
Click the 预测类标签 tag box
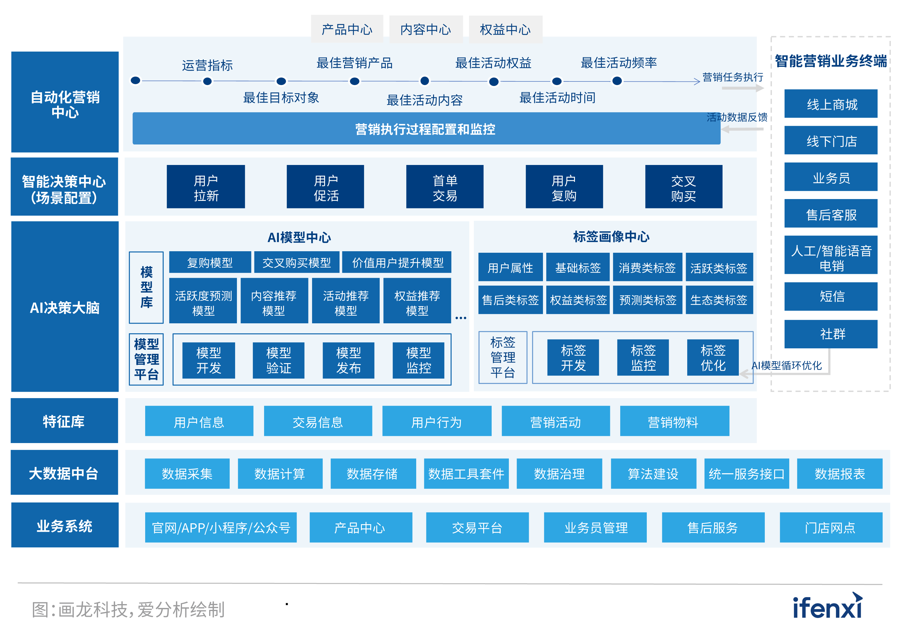647,299
